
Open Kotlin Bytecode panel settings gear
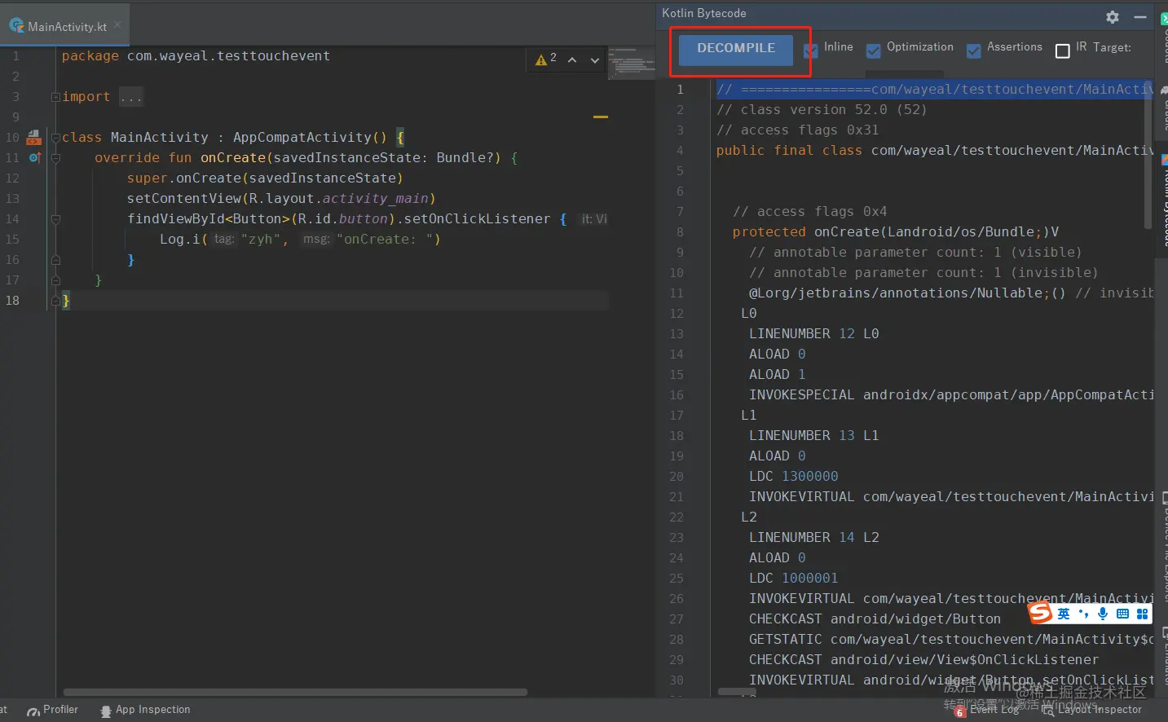(1113, 16)
